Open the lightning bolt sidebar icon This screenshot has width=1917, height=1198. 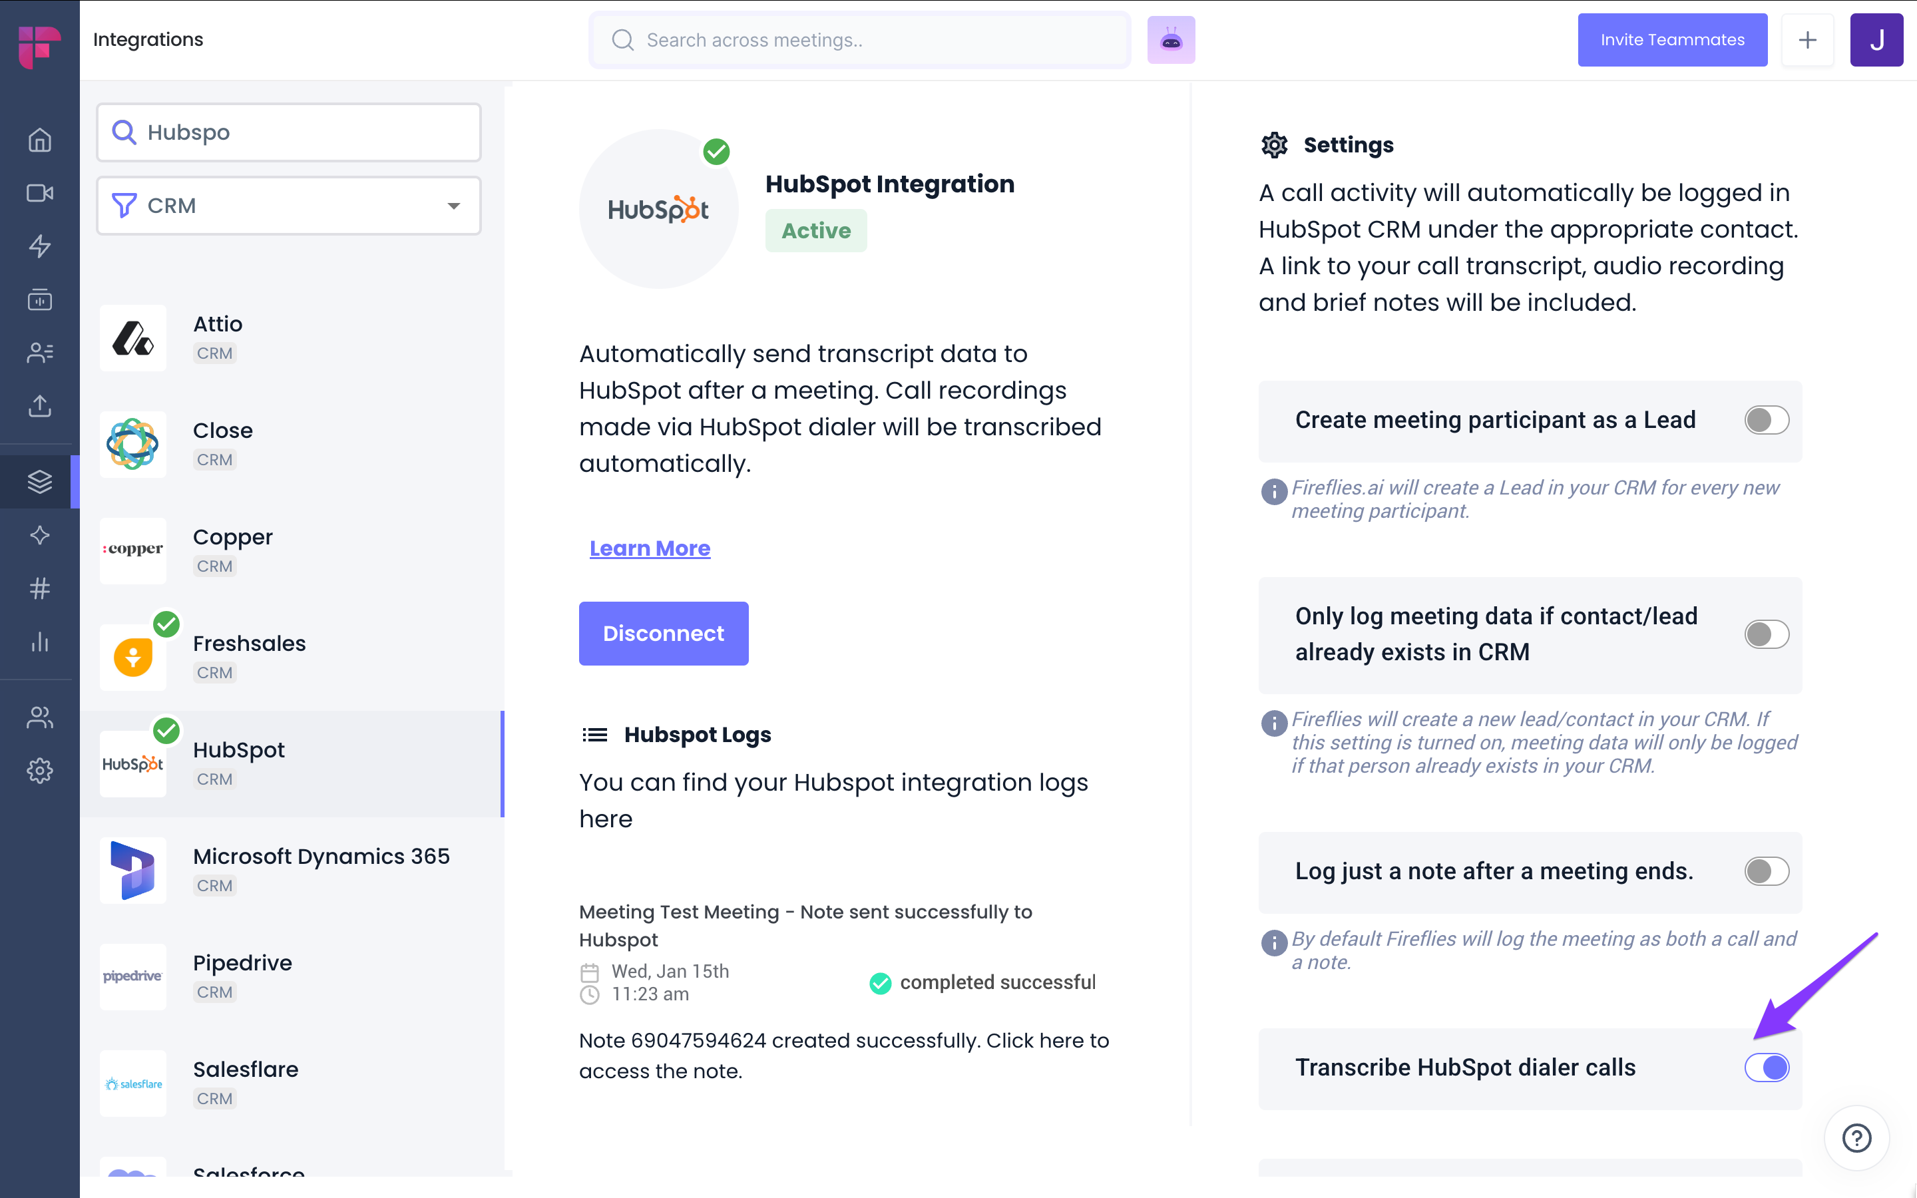40,246
